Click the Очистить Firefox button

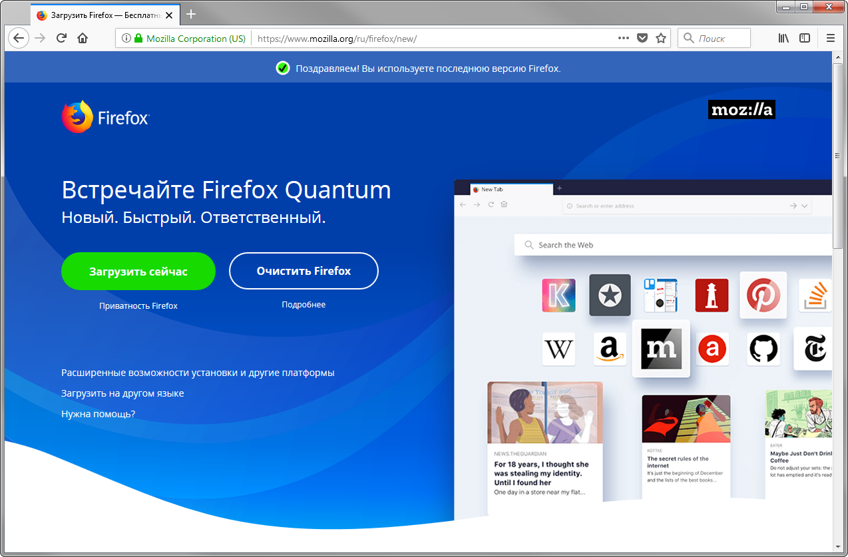click(304, 271)
